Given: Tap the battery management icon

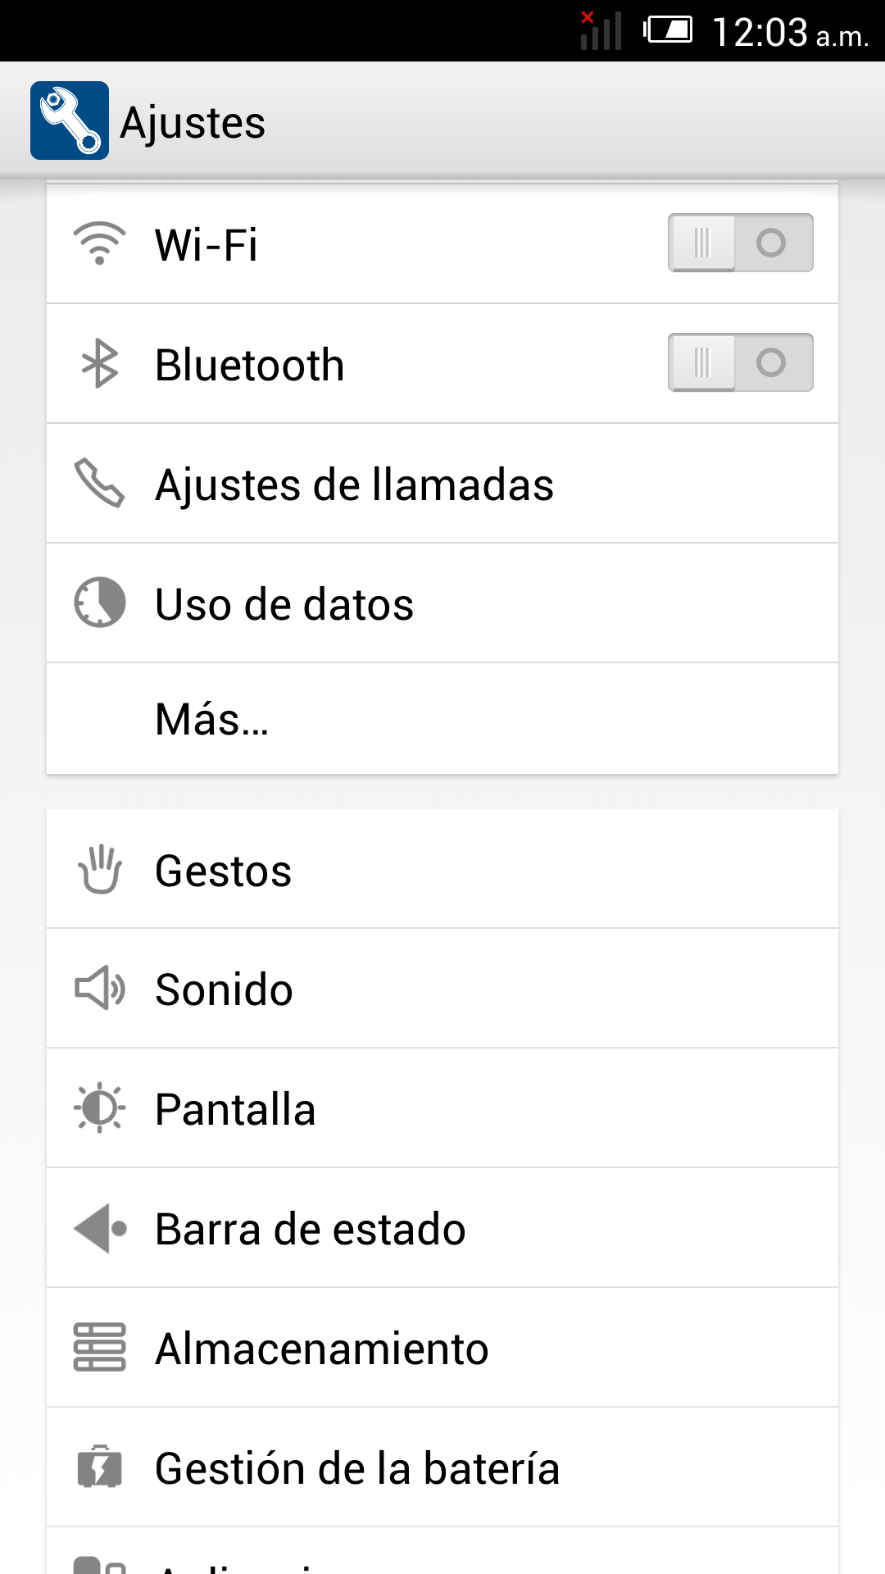Looking at the screenshot, I should point(99,1467).
